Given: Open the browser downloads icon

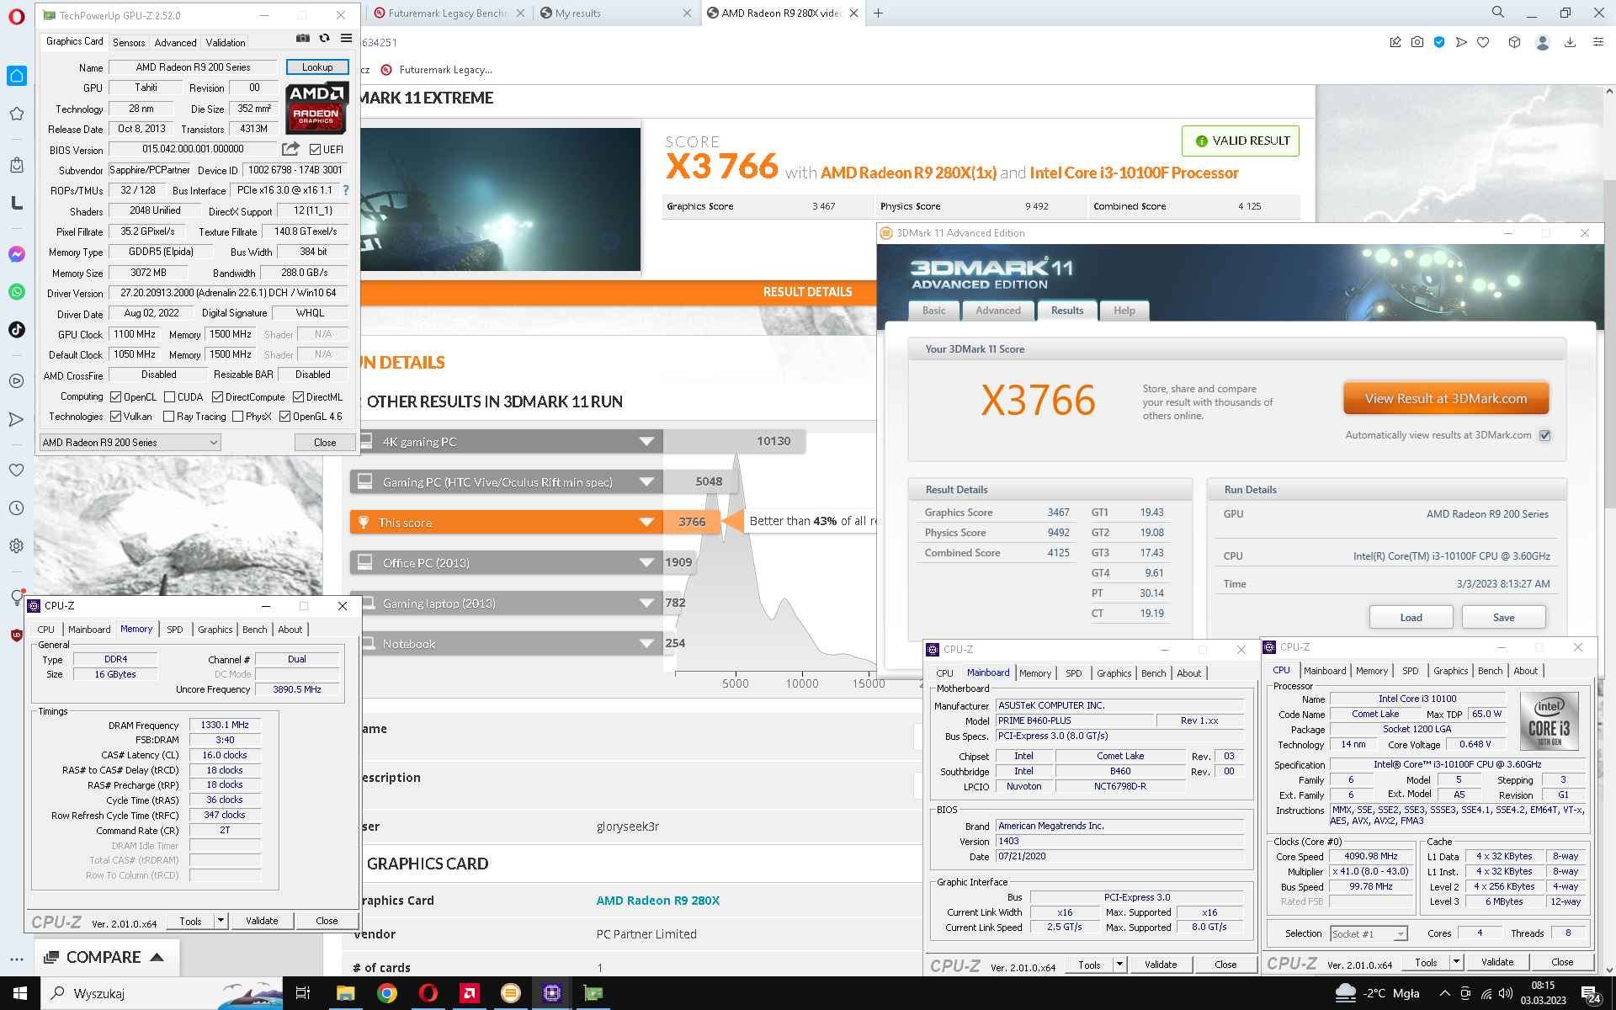Looking at the screenshot, I should point(1570,42).
